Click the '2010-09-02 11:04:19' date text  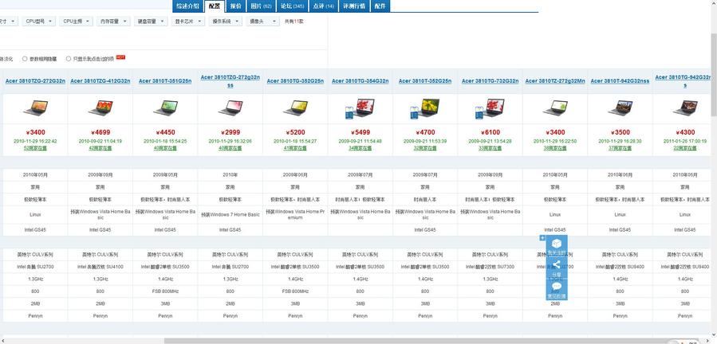click(100, 141)
